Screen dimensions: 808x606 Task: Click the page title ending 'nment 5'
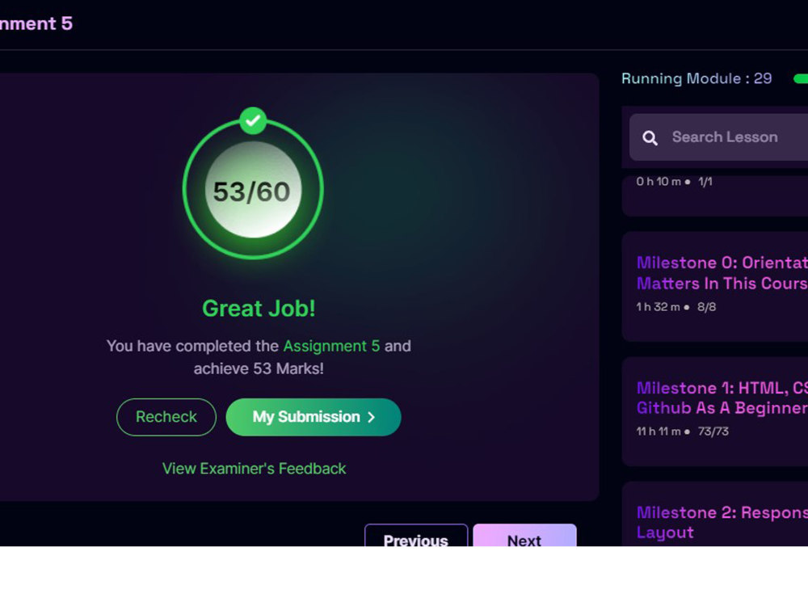tap(36, 23)
